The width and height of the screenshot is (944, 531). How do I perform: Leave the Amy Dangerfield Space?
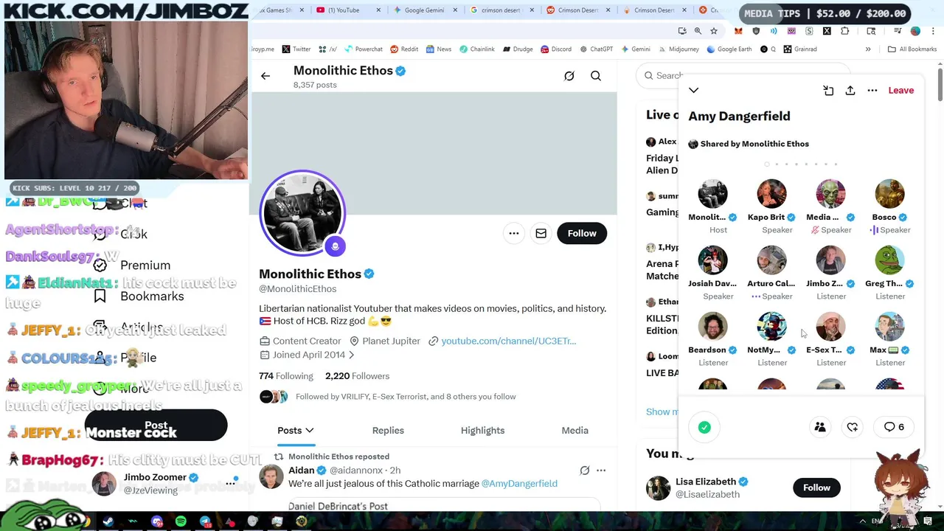pyautogui.click(x=901, y=90)
